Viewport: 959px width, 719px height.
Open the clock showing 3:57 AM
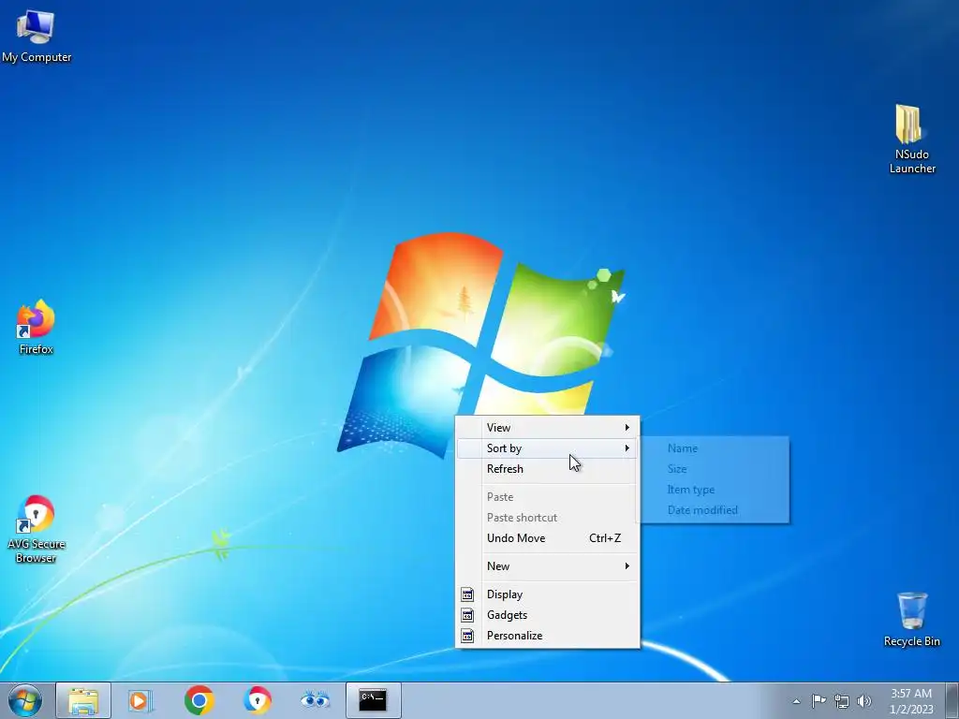tap(911, 701)
